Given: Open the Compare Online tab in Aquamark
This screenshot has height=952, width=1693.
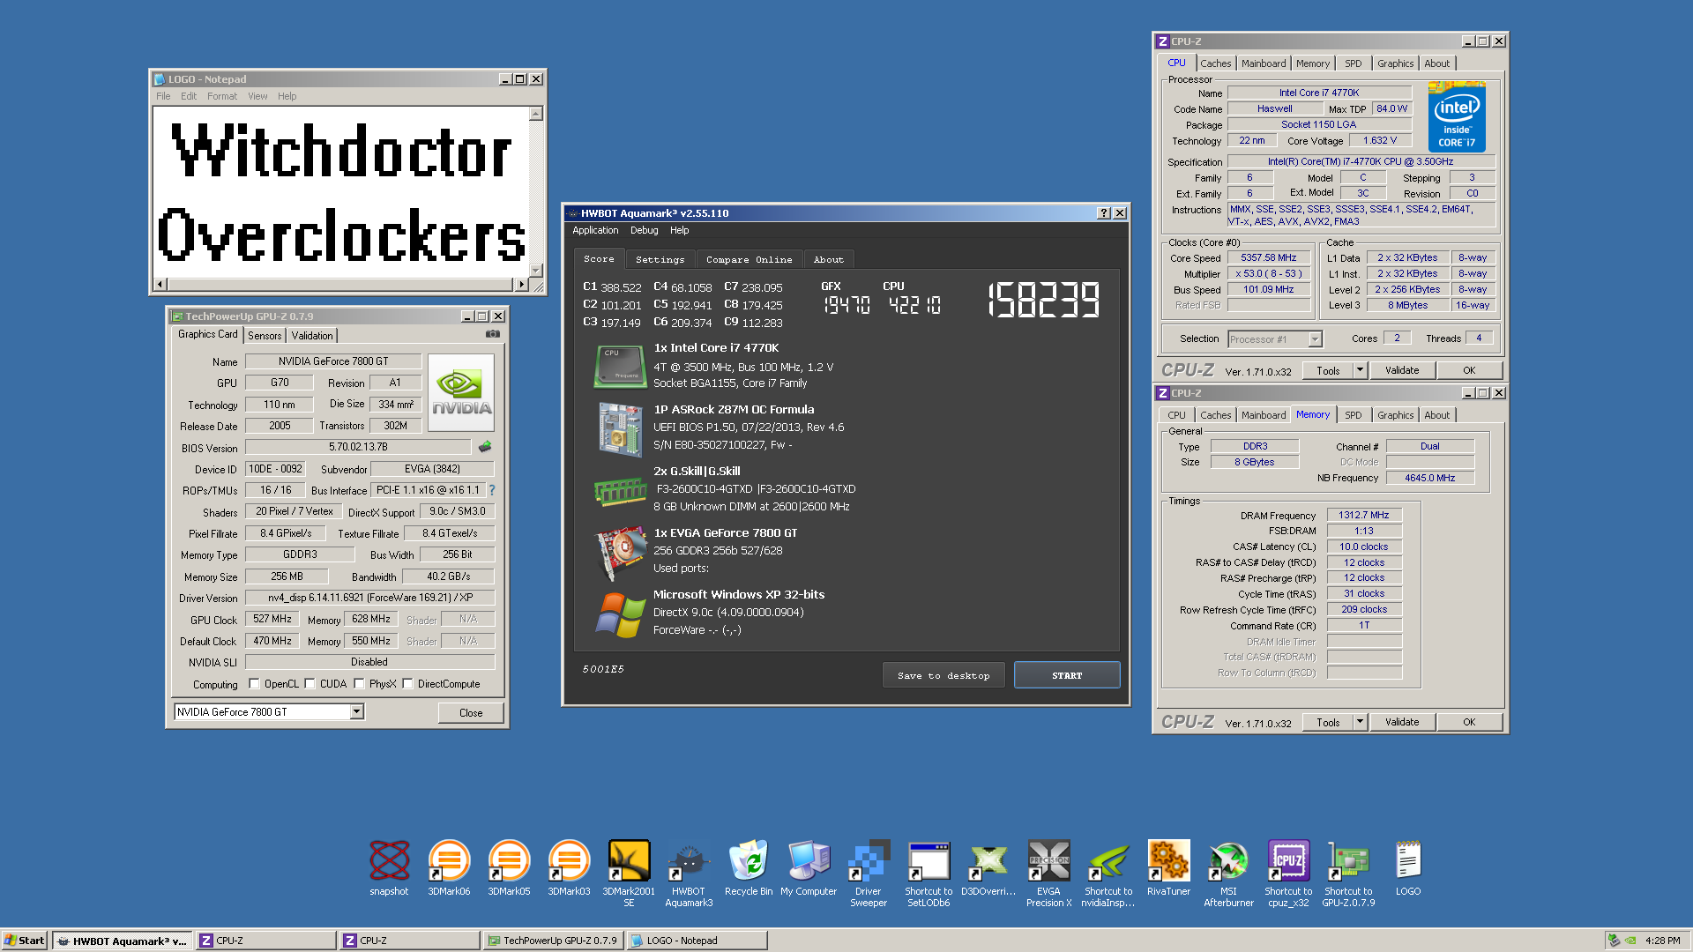Looking at the screenshot, I should pyautogui.click(x=749, y=259).
